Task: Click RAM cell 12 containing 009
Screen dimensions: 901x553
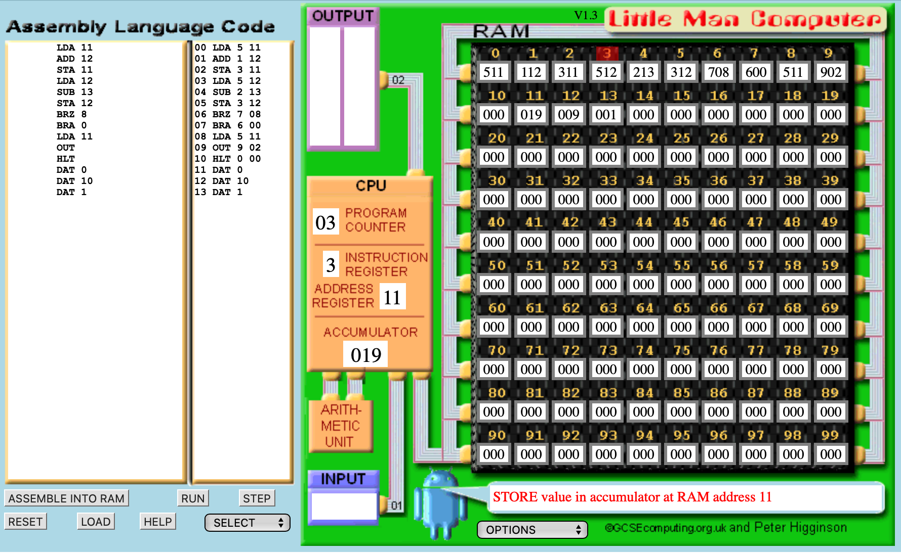Action: (x=568, y=115)
